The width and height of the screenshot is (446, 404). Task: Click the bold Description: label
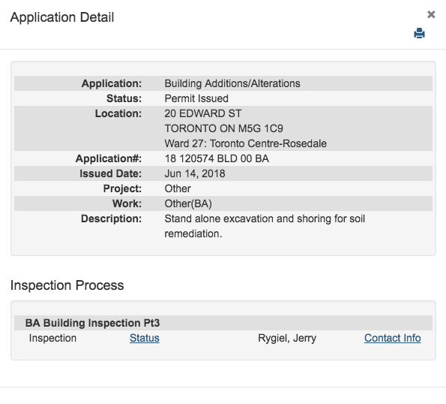[111, 219]
